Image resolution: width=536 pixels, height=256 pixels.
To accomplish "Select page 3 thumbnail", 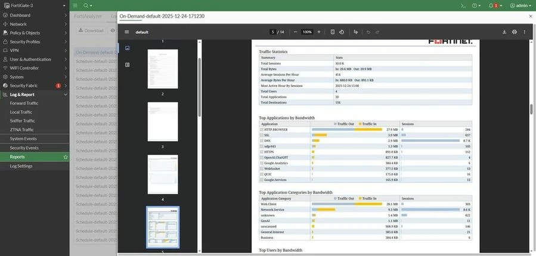I will [x=163, y=121].
